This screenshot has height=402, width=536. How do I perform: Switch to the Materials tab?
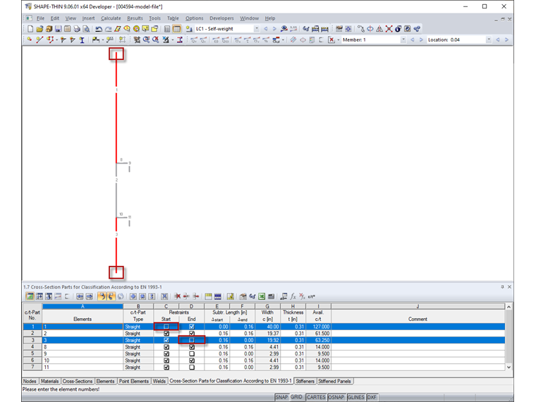click(49, 381)
